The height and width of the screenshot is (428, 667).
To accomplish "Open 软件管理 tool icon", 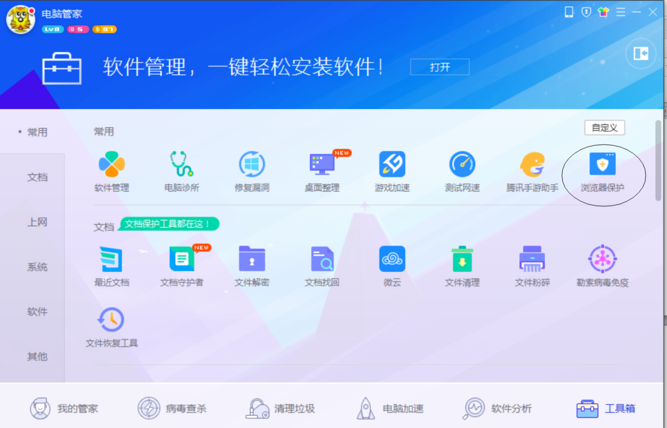I will pyautogui.click(x=112, y=164).
